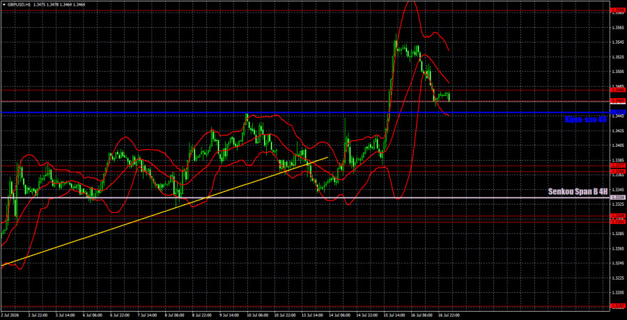Click the red 1.3588 price tag

[x=617, y=10]
